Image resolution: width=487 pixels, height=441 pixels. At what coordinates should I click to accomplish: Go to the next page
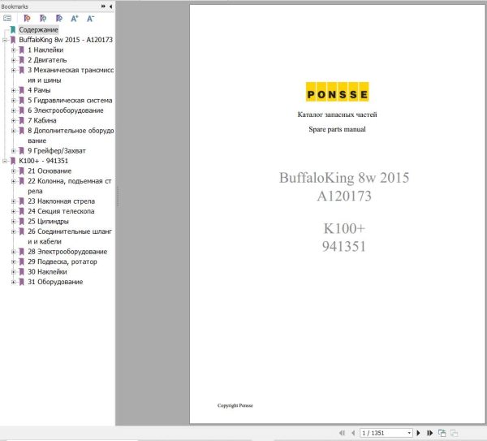pyautogui.click(x=418, y=433)
